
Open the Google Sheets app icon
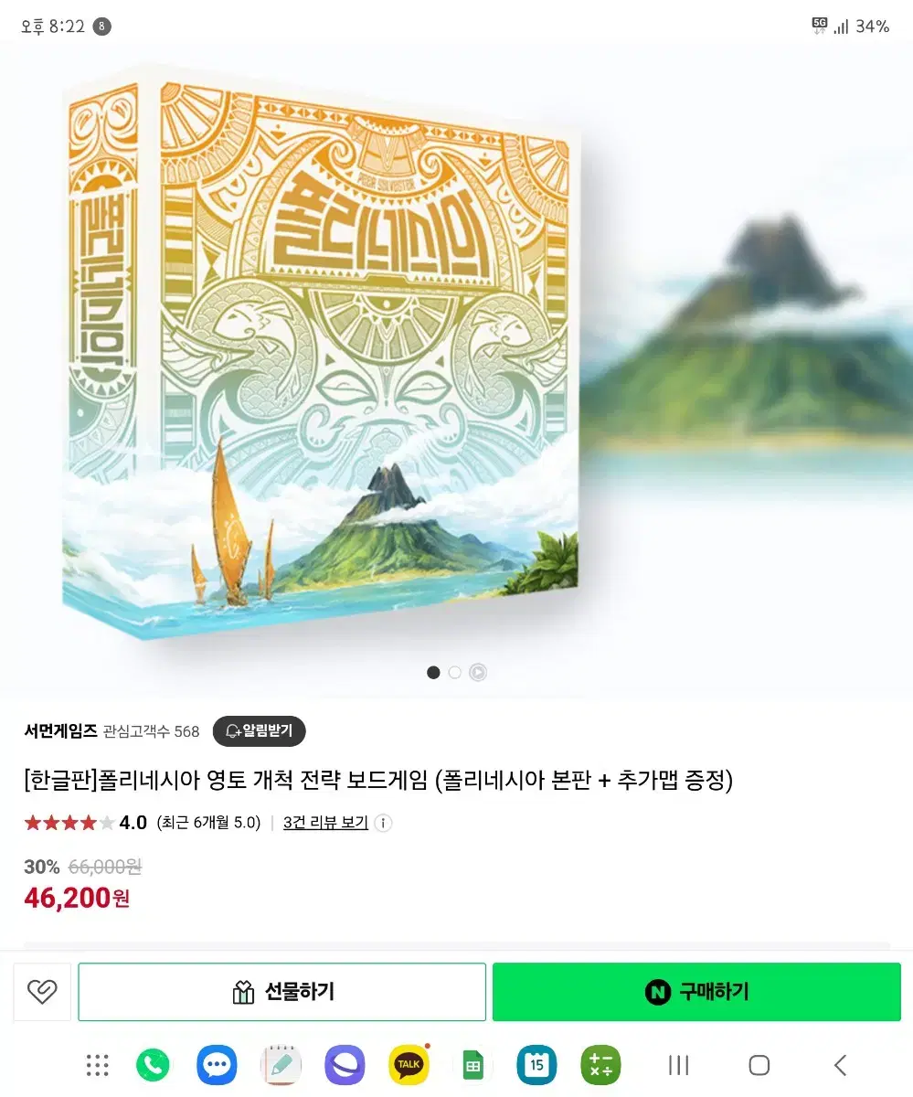point(472,1065)
